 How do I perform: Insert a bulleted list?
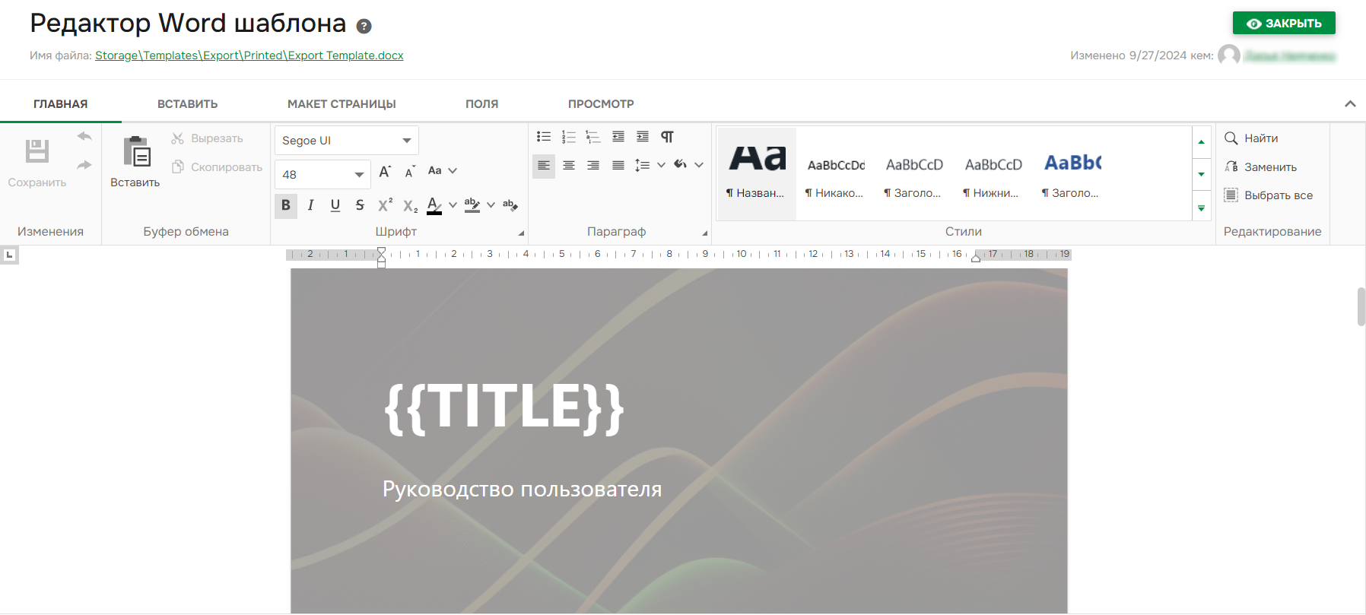click(x=544, y=137)
